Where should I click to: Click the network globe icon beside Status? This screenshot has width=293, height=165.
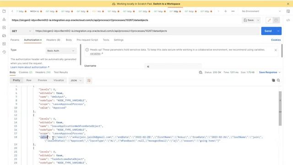coord(201,72)
